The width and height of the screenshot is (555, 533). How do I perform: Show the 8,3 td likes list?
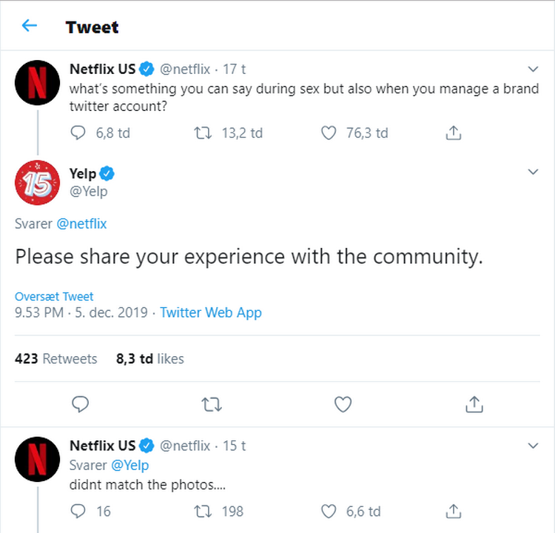tap(150, 359)
